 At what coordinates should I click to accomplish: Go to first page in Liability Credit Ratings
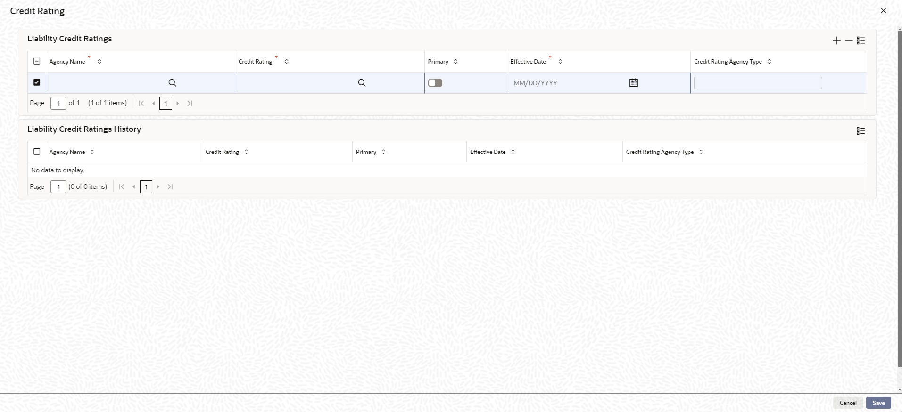point(141,103)
